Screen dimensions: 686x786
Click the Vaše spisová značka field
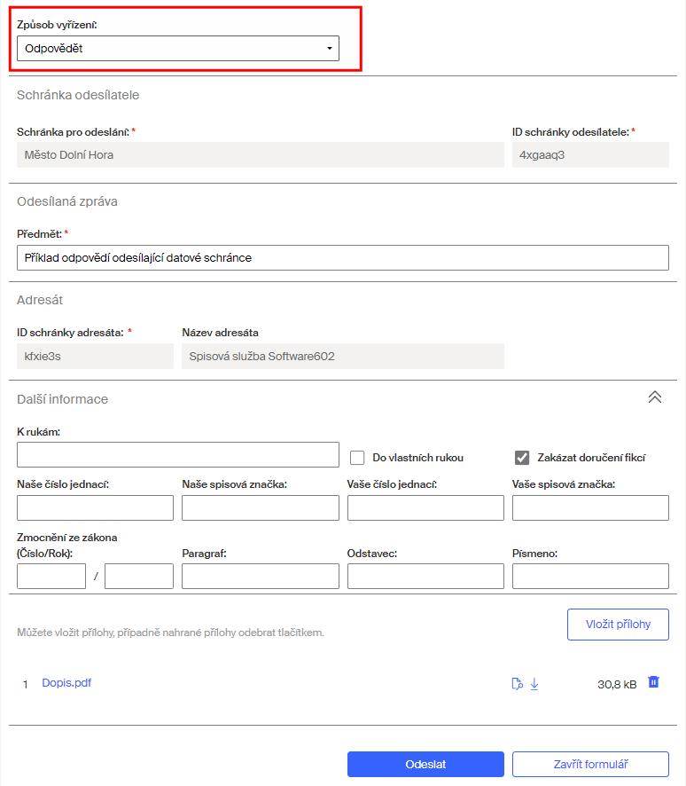click(x=590, y=507)
